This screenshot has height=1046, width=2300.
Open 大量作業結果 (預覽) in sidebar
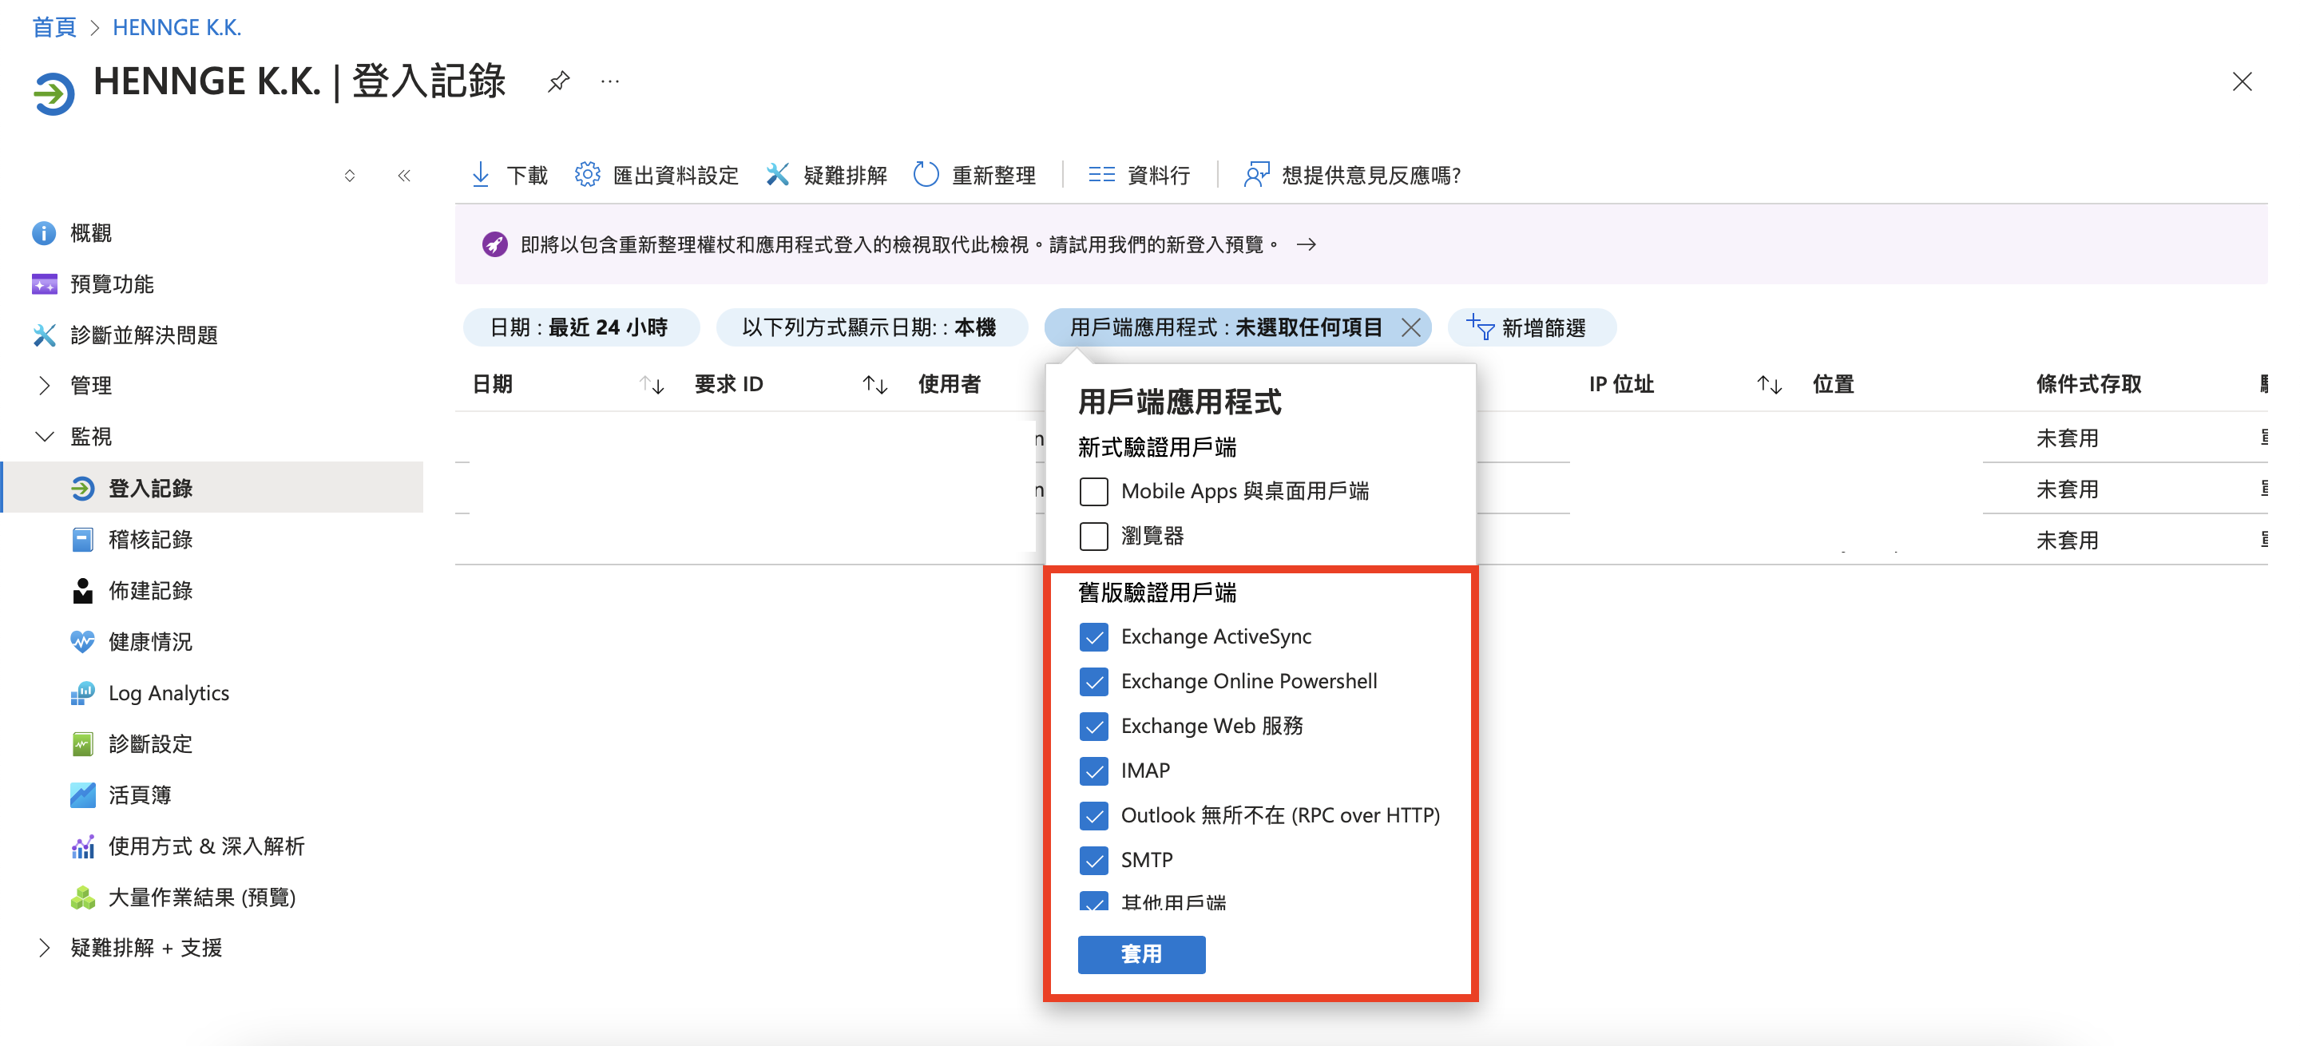click(x=202, y=897)
